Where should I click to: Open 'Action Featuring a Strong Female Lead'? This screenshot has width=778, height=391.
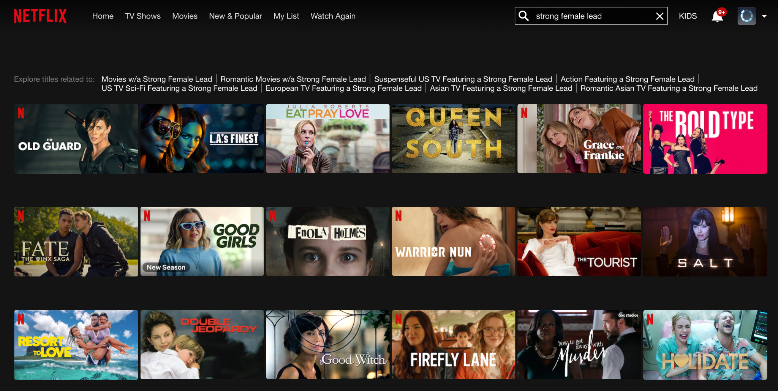628,79
